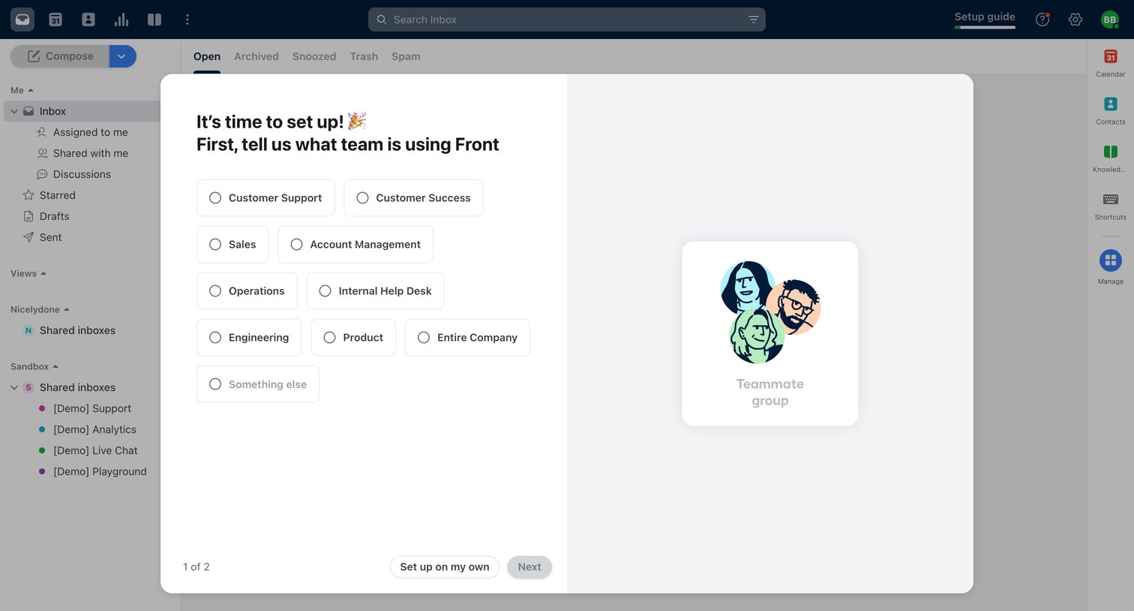Open Knowledge base in the right sidebar

coord(1111,158)
